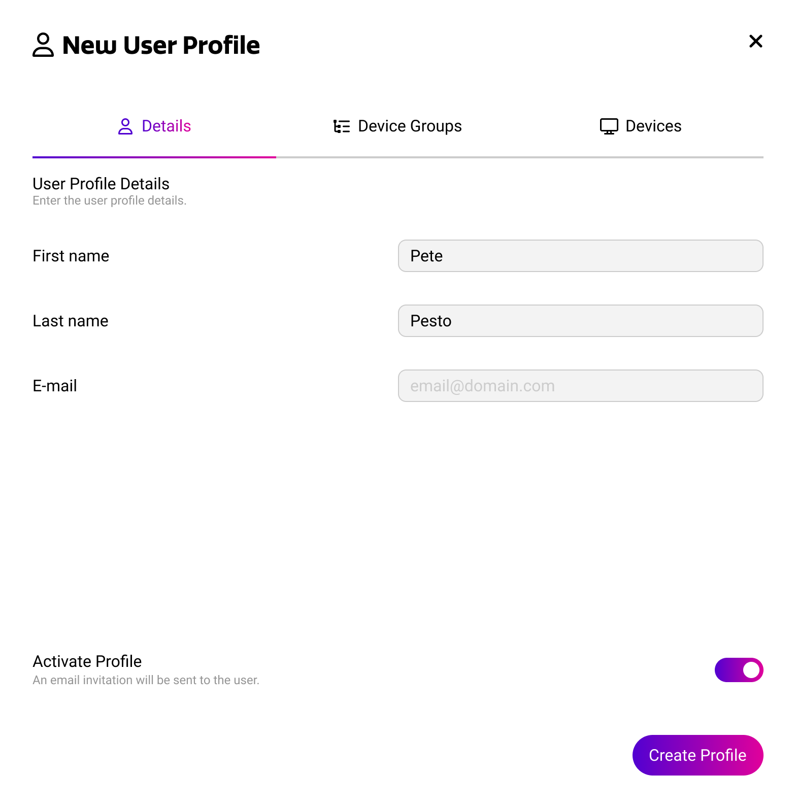Screen dimensions: 796x808
Task: Switch to the Details tab label
Action: (166, 126)
